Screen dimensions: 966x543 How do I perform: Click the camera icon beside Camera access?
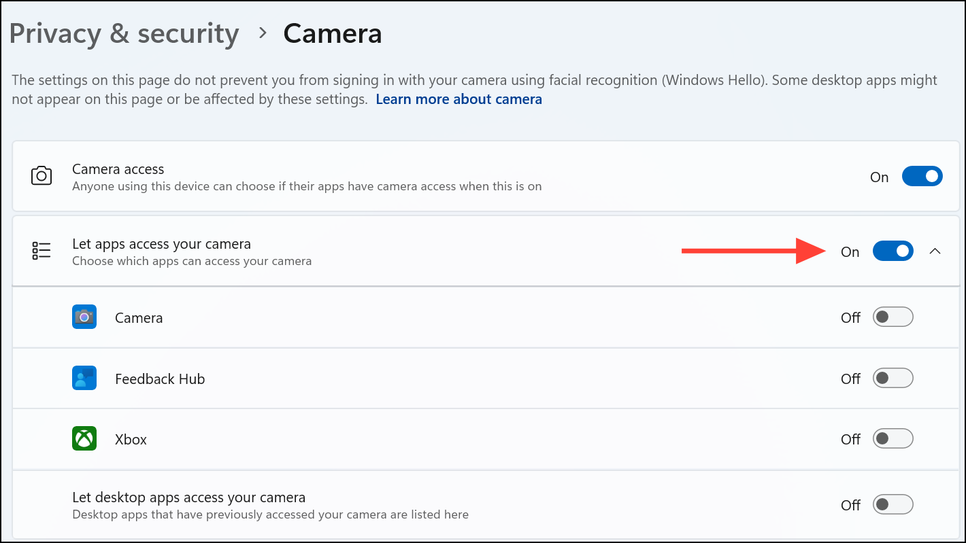41,176
